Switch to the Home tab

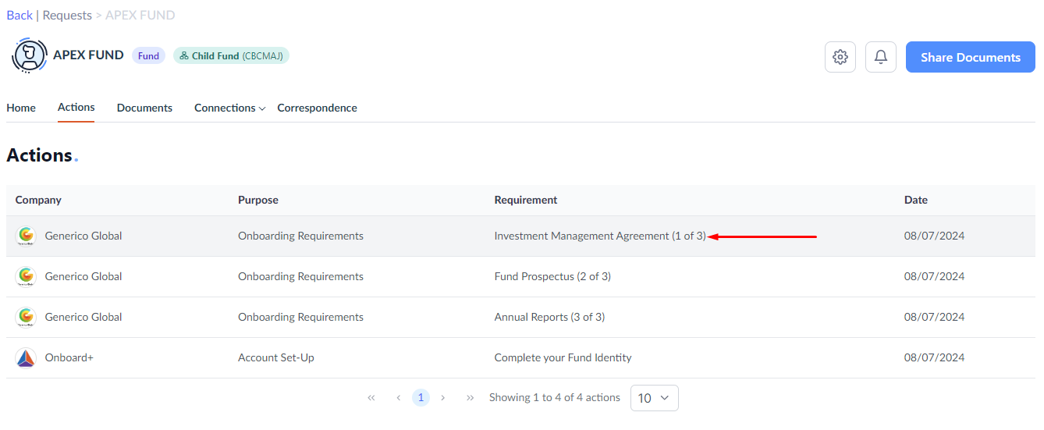click(x=21, y=108)
